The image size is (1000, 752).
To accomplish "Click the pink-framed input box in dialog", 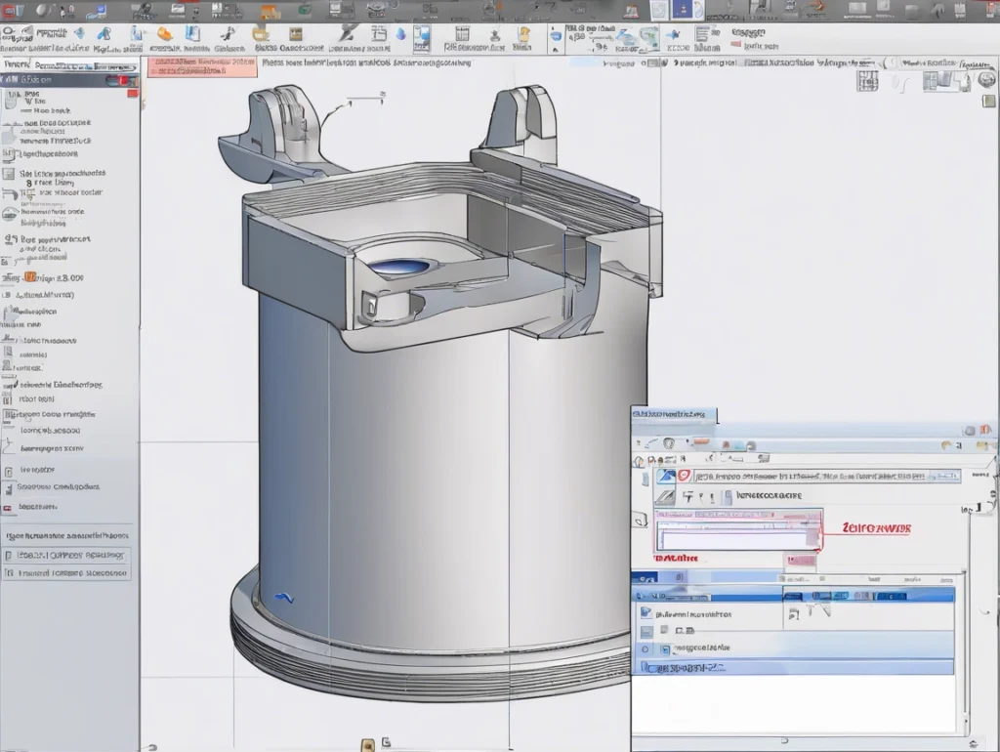I will (x=738, y=529).
